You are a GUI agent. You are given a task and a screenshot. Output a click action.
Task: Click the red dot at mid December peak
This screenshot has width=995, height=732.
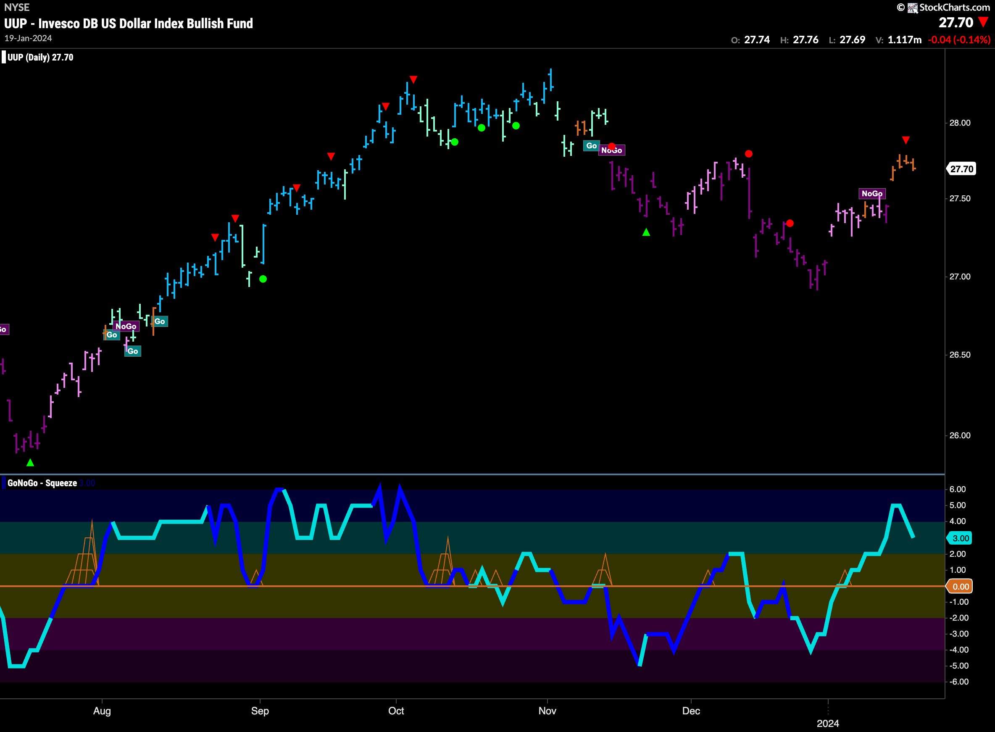click(749, 154)
